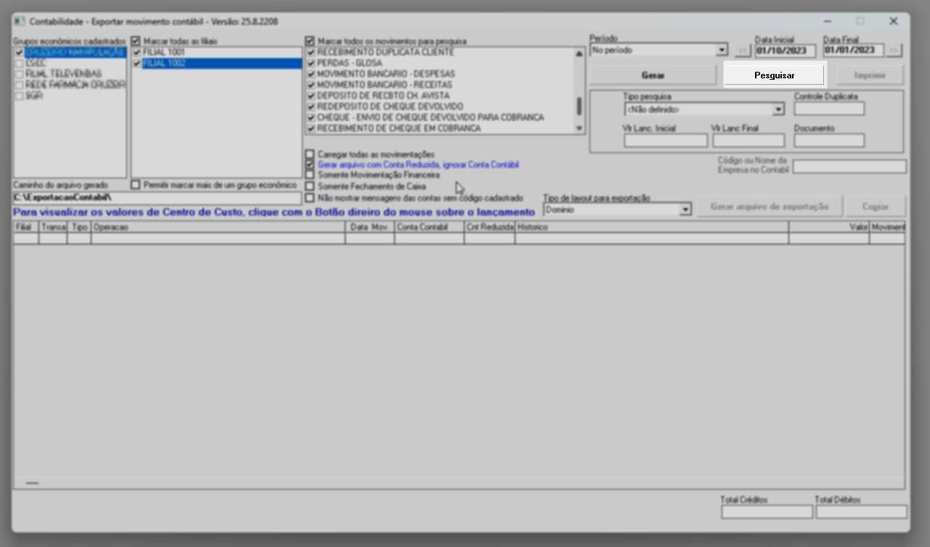Click the 'Cnt Reduzida' column header
This screenshot has width=930, height=547.
pyautogui.click(x=490, y=227)
